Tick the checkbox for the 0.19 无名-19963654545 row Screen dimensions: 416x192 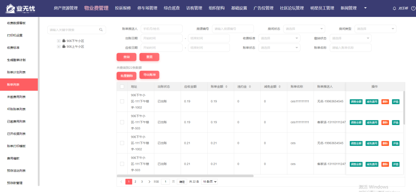[122, 101]
